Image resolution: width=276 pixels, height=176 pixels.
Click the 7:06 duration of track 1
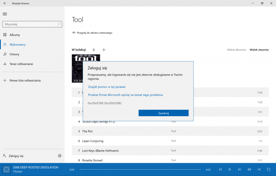(x=260, y=92)
